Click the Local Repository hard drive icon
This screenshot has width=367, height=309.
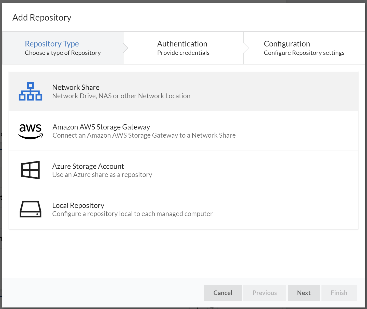pyautogui.click(x=30, y=209)
